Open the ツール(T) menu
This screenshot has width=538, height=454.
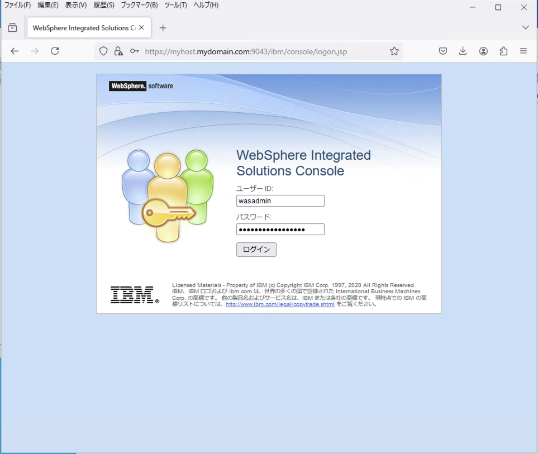point(175,5)
